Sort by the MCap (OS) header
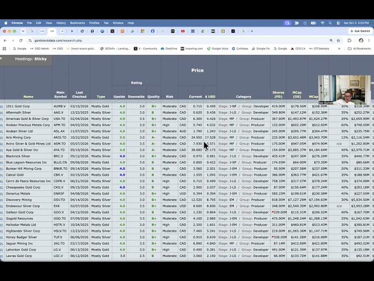The image size is (374, 281). click(297, 94)
